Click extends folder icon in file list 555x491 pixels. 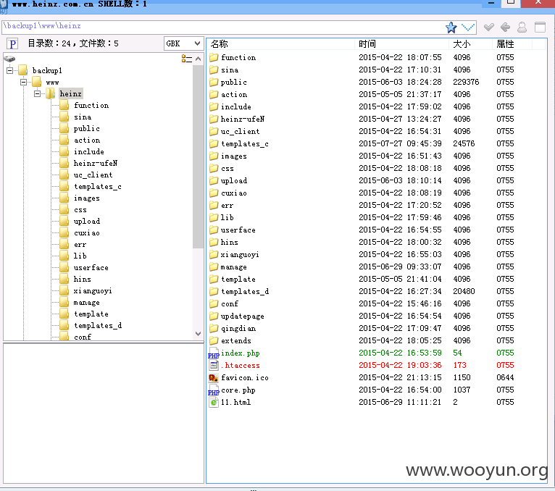[214, 340]
